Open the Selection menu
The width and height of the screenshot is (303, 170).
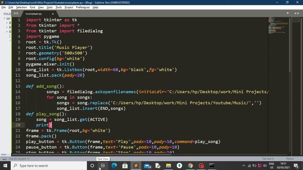tap(21, 8)
